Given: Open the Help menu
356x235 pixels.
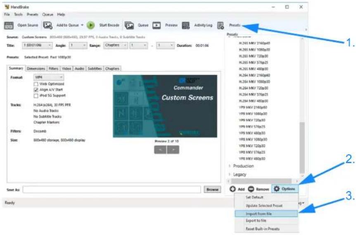Looking at the screenshot, I should click(x=61, y=14).
